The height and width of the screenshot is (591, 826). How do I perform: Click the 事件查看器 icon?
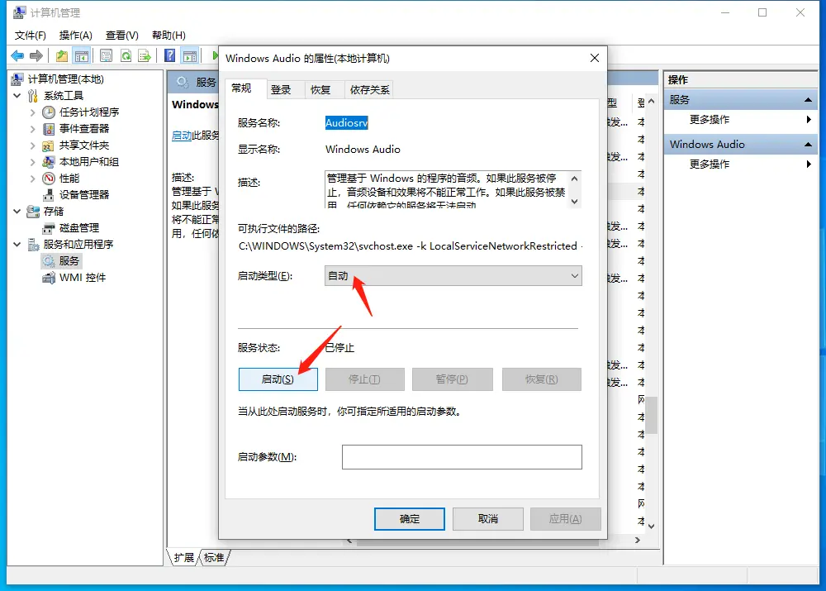pyautogui.click(x=49, y=129)
